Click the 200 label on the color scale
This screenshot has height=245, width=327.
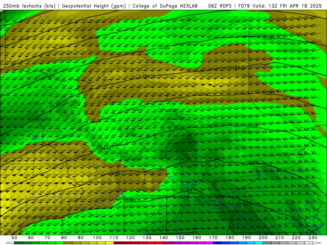point(263,238)
